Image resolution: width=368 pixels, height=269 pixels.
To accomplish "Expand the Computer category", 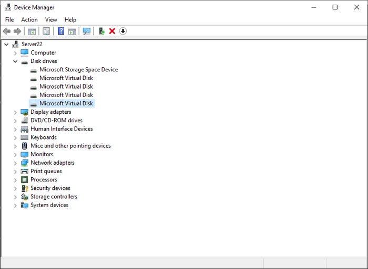I will [x=15, y=53].
